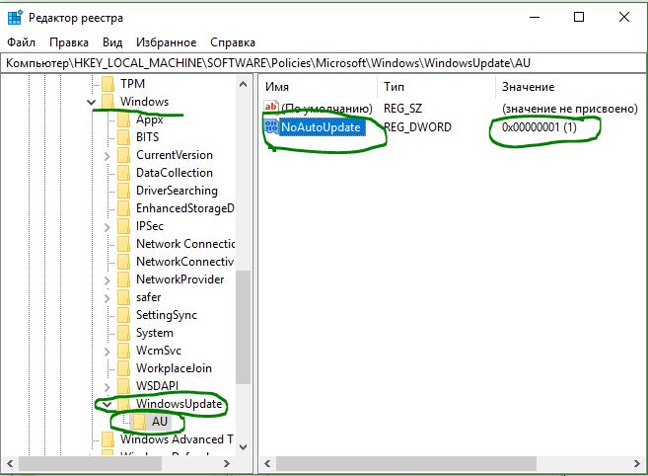Viewport: 648px width, 476px height.
Task: Click the TPM folder icon
Action: tap(108, 84)
